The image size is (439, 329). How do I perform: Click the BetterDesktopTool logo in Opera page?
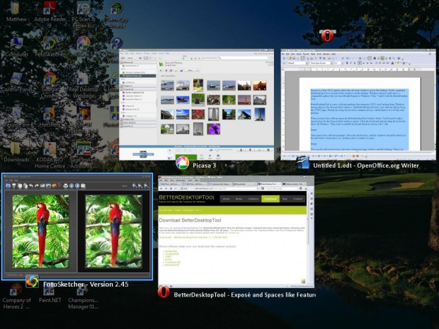tap(186, 199)
